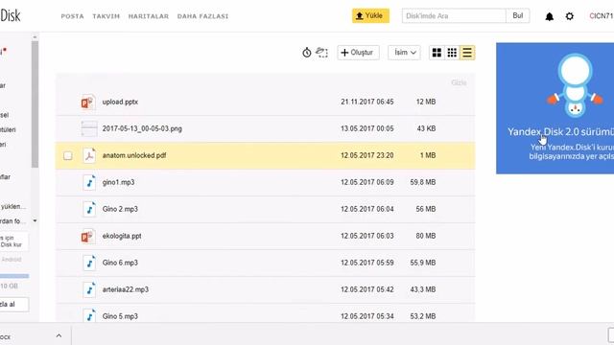Screen dimensions: 614x345
Task: Select the Gino 5.mp3 file name
Action: click(x=120, y=316)
